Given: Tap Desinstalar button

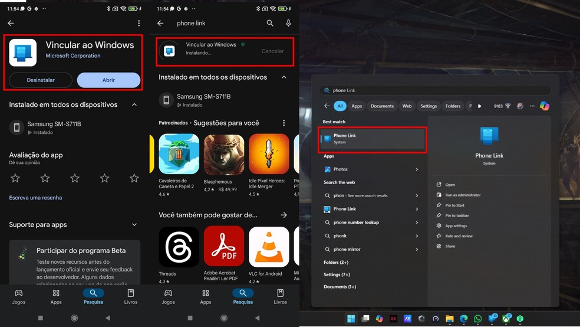Looking at the screenshot, I should [x=41, y=80].
